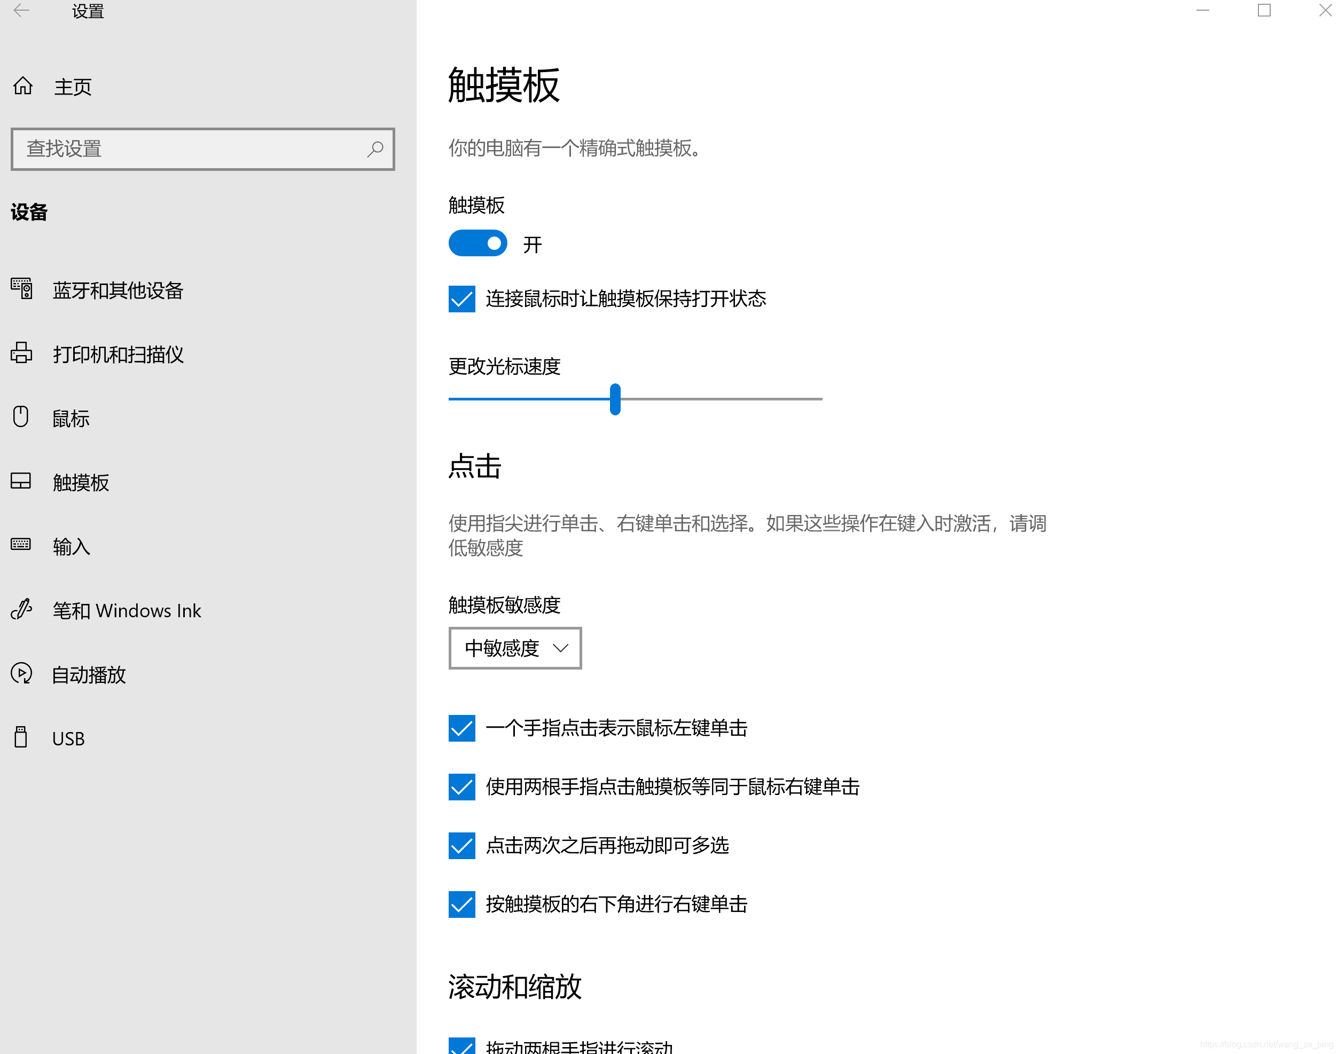The image size is (1338, 1054).
Task: Maximize the settings window
Action: (x=1264, y=11)
